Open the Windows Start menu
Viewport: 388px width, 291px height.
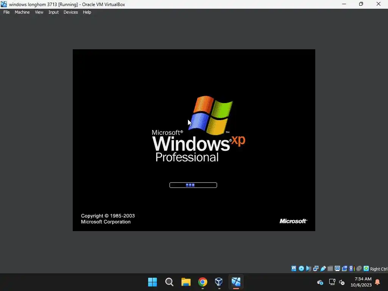[x=152, y=282]
